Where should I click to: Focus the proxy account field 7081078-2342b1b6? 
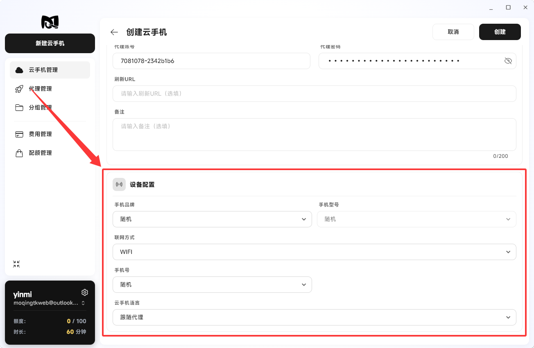(211, 61)
